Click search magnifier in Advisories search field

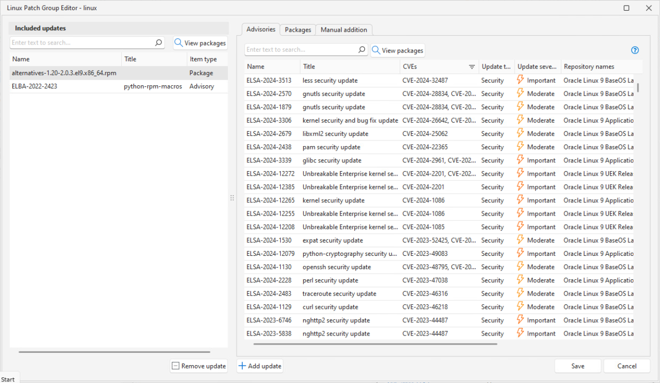[362, 50]
